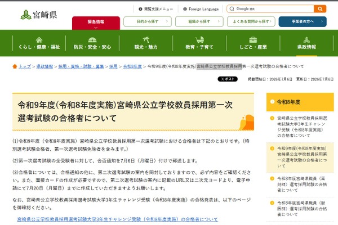Viewport: 338px width, 225px height.
Task: Go to 採用 breadcrumb link
Action: pyautogui.click(x=113, y=66)
